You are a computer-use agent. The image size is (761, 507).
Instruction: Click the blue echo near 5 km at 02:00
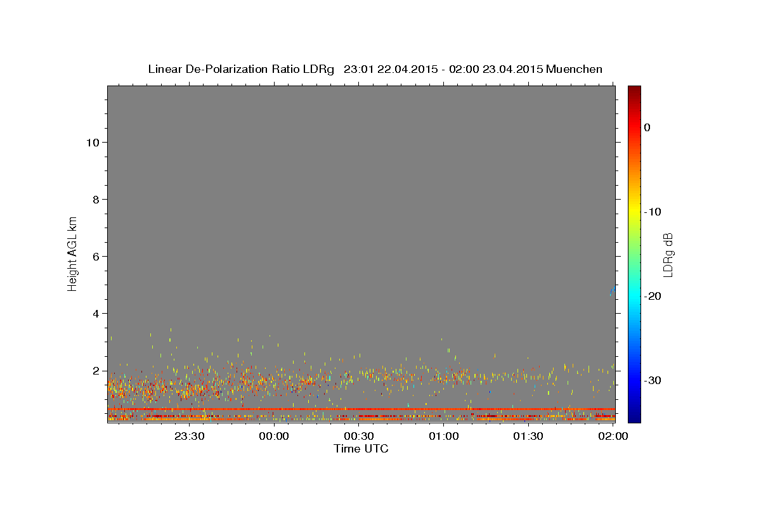612,291
